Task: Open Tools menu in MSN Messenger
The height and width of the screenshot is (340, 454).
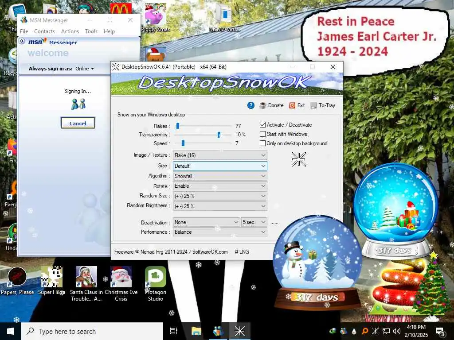Action: [x=91, y=31]
